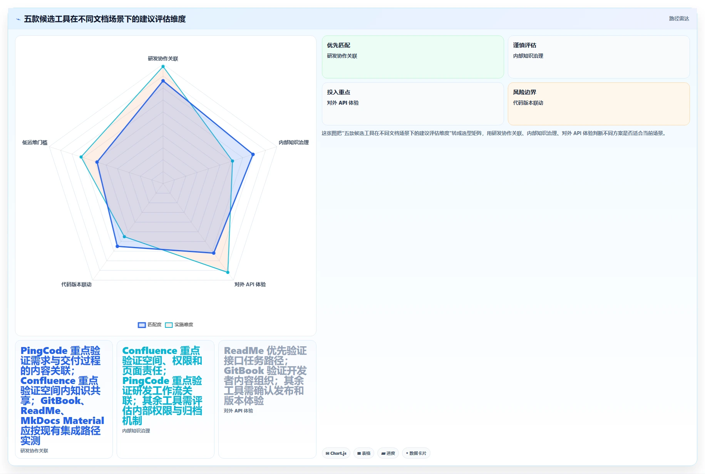Click the 进度 tag chip
The image size is (705, 474).
pyautogui.click(x=388, y=453)
